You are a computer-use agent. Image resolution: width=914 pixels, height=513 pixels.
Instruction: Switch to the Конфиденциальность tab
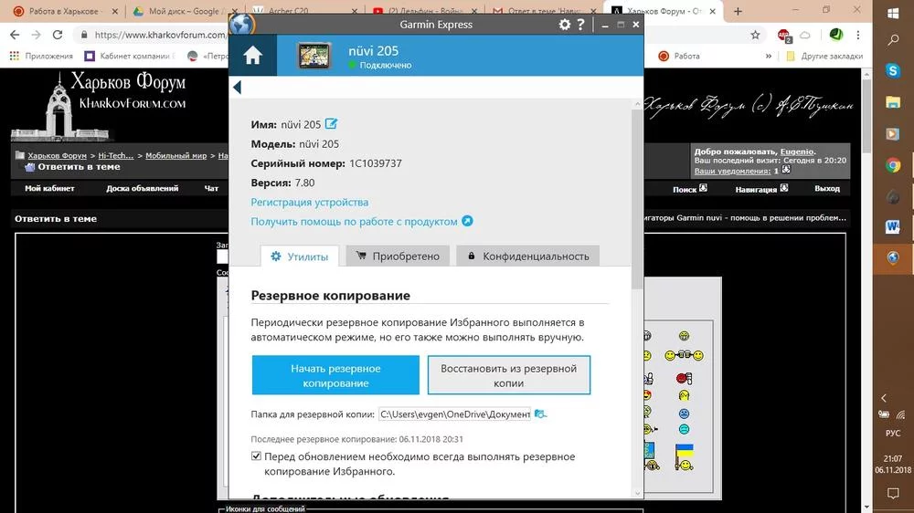point(527,256)
